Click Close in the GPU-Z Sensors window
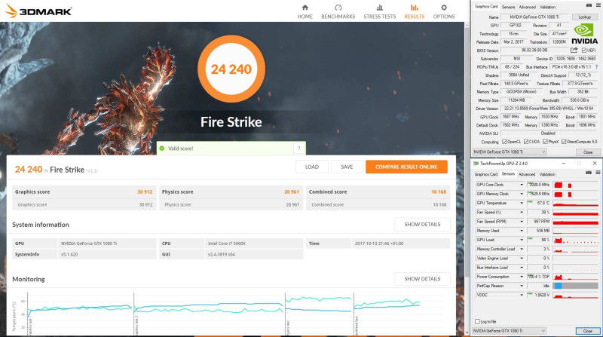 588,331
